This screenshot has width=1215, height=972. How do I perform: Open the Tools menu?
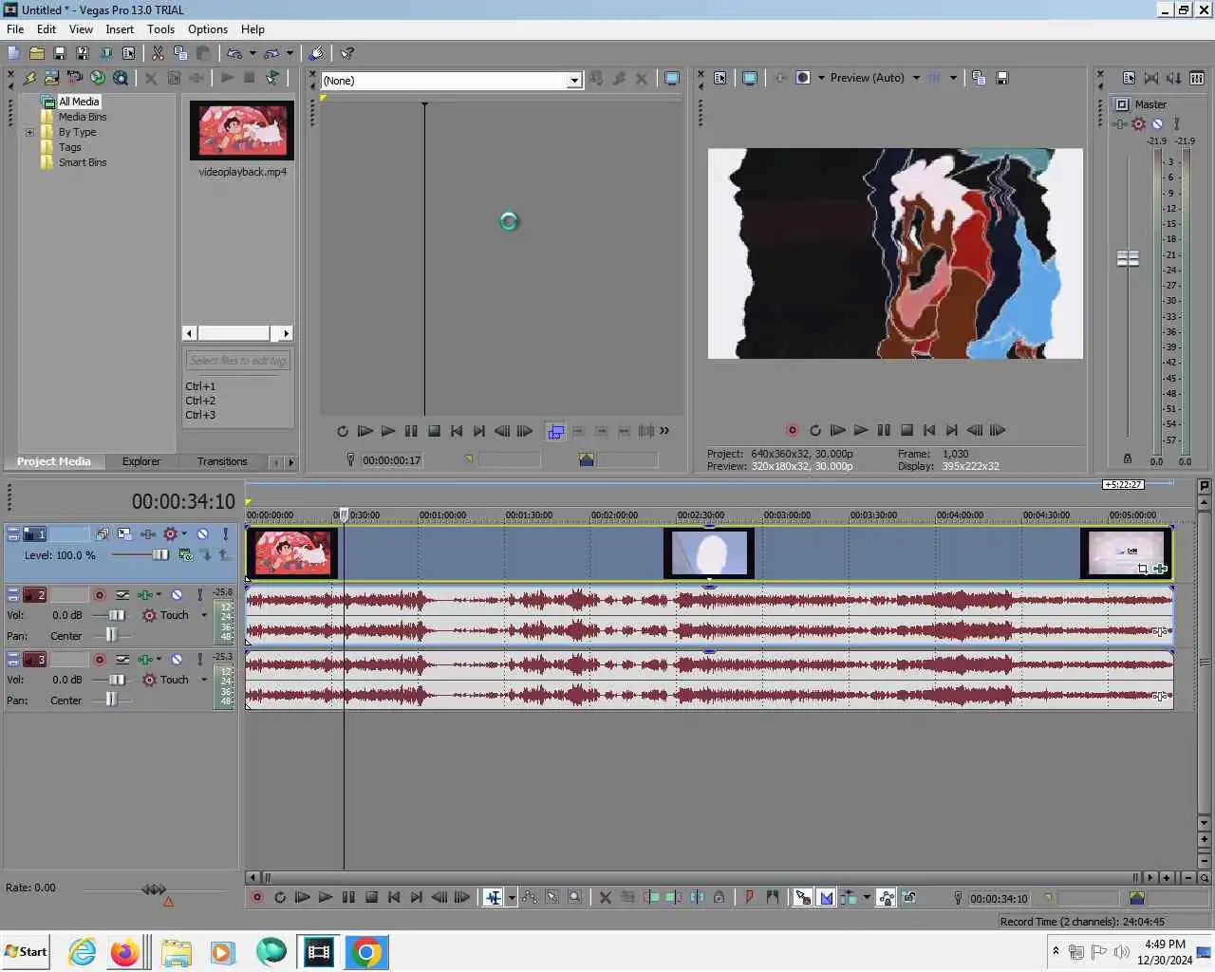pos(160,29)
